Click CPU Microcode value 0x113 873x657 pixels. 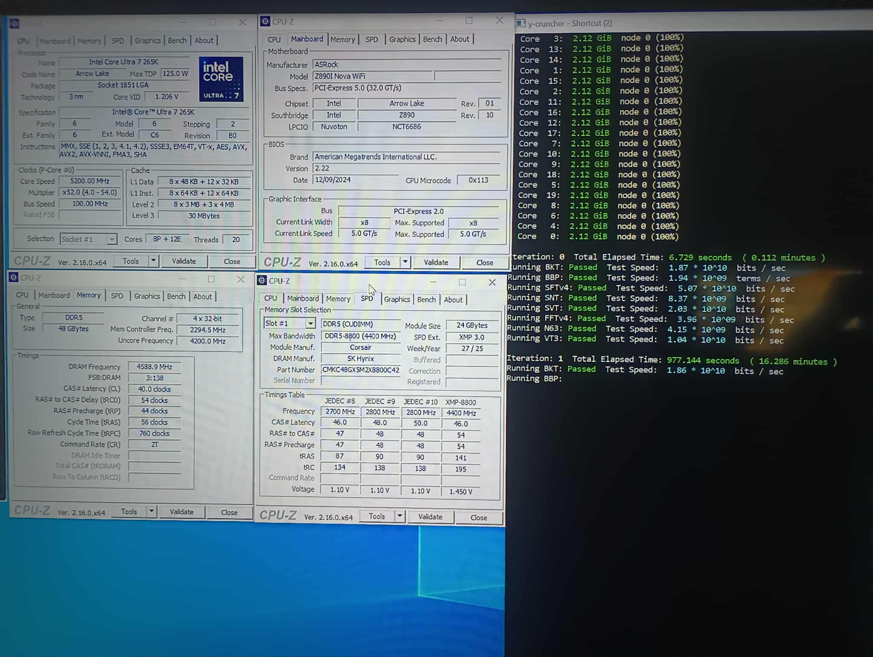[x=478, y=180]
